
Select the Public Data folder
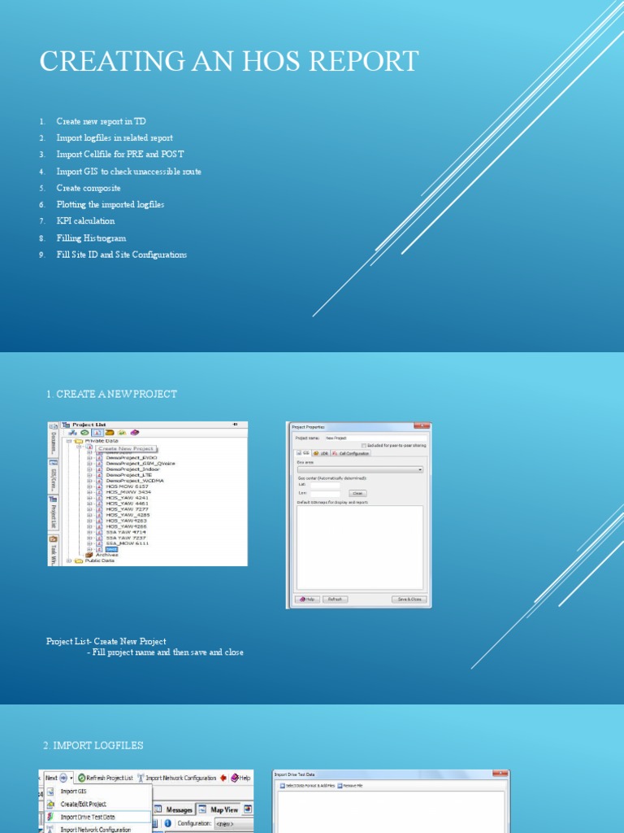[x=100, y=560]
